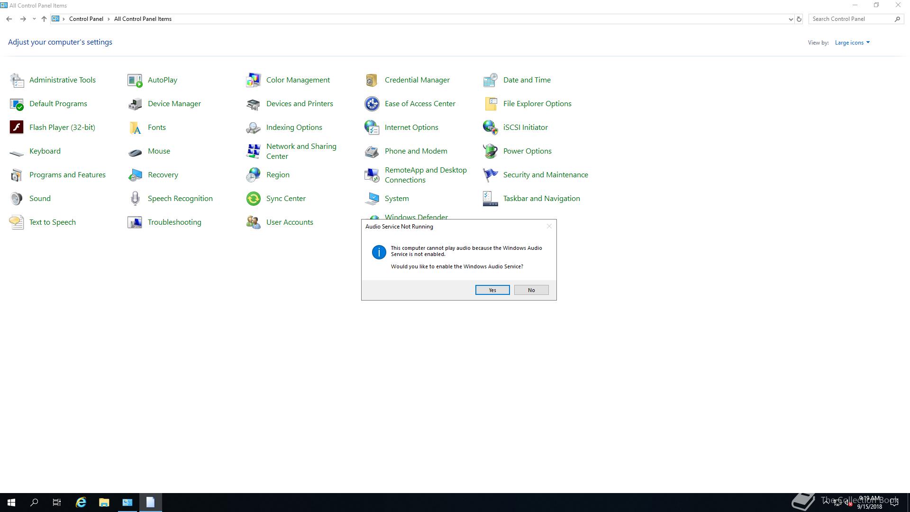Open Task View from the taskbar
Image resolution: width=910 pixels, height=512 pixels.
coord(57,503)
